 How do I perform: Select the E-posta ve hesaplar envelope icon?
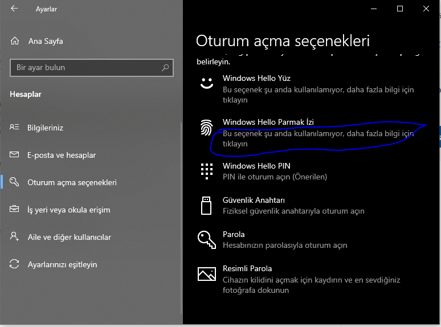point(14,154)
